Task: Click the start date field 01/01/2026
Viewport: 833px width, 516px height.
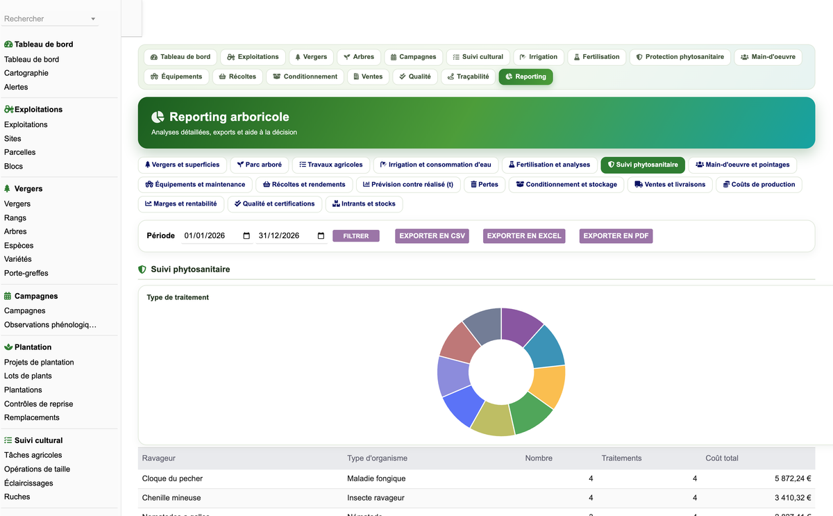Action: tap(217, 236)
